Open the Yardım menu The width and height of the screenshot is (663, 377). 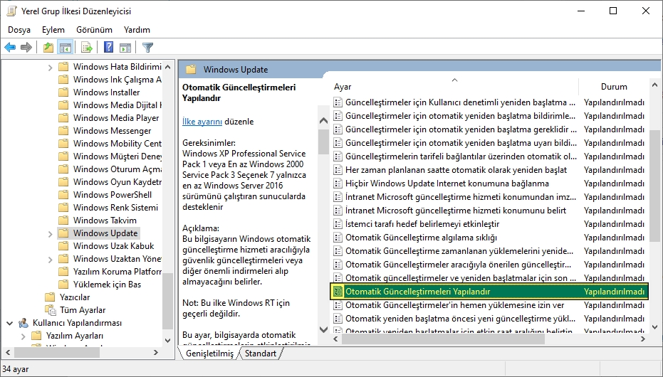pyautogui.click(x=137, y=30)
